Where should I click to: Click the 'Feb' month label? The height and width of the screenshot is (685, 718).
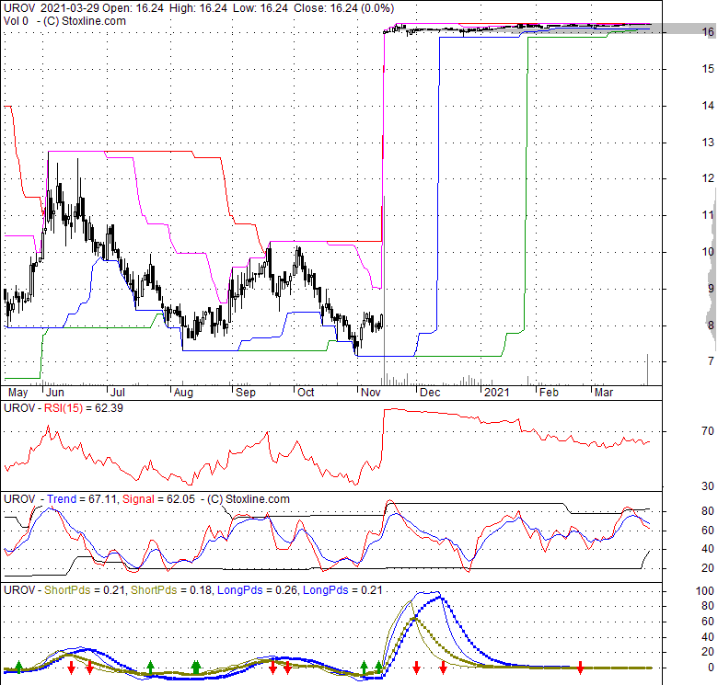[549, 393]
